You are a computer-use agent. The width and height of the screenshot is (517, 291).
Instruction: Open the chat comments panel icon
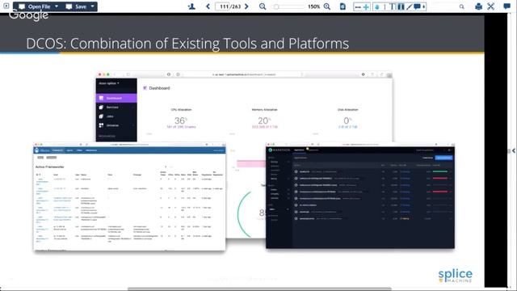[x=506, y=6]
